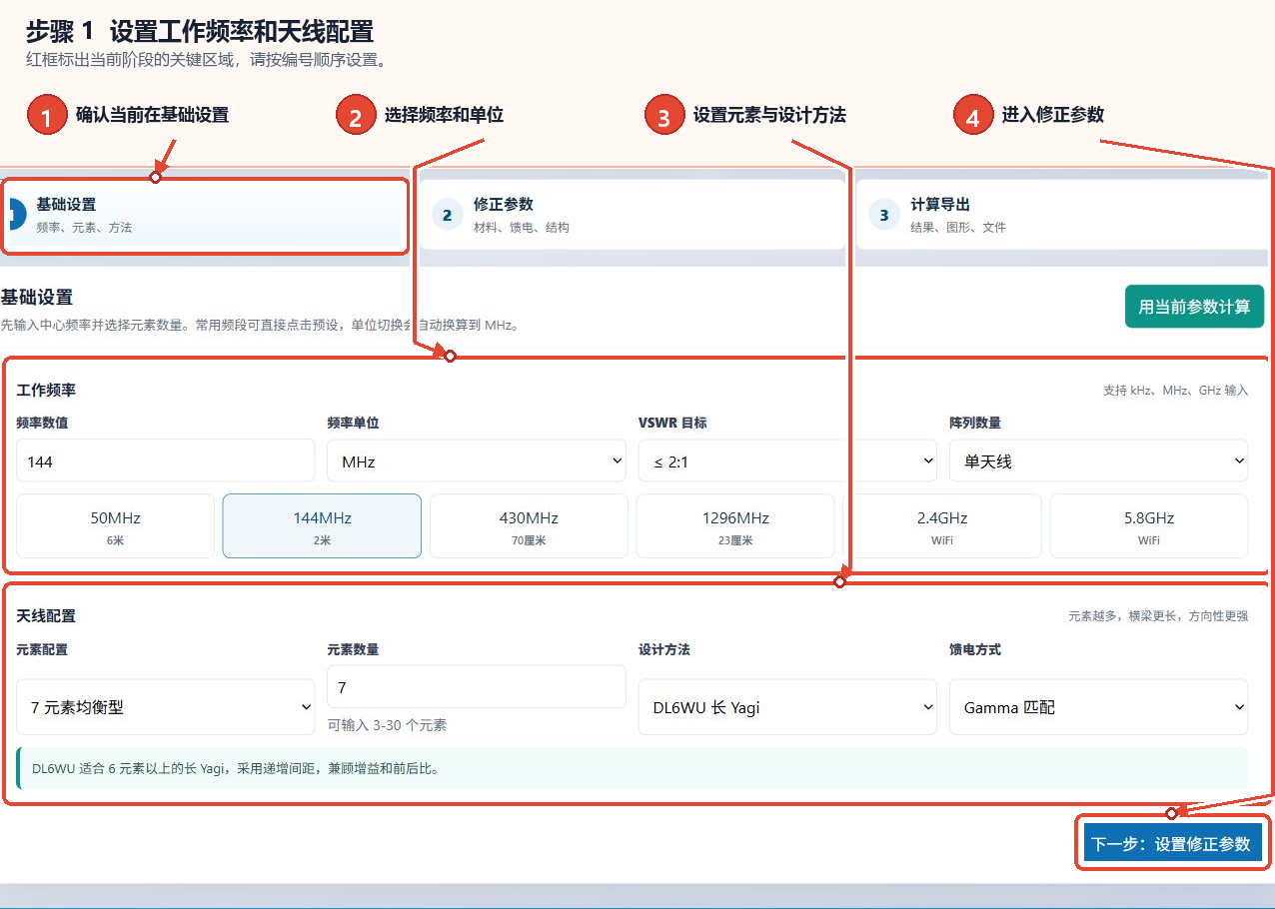Open the 基础设置 step tab
1275x909 pixels.
pos(204,215)
